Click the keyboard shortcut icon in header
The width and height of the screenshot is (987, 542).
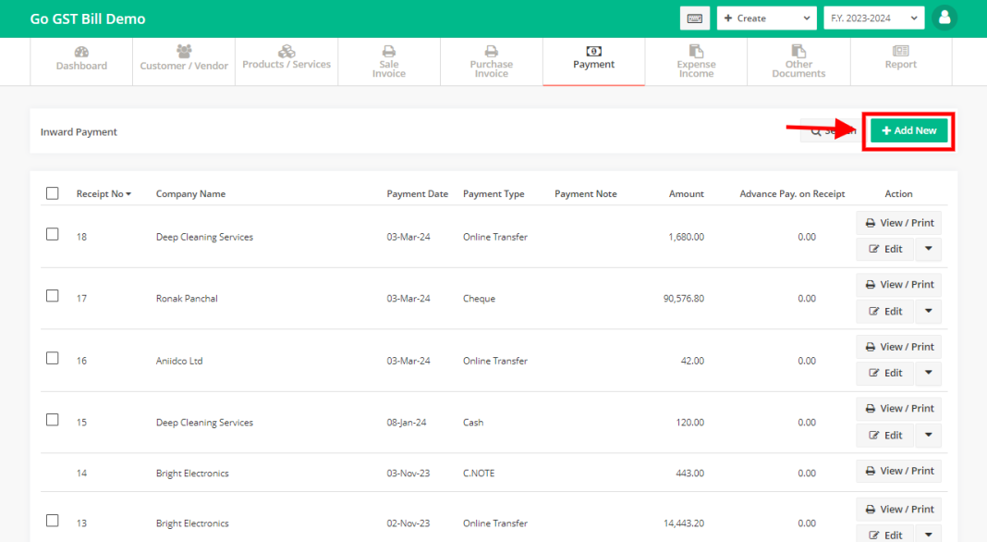point(695,18)
